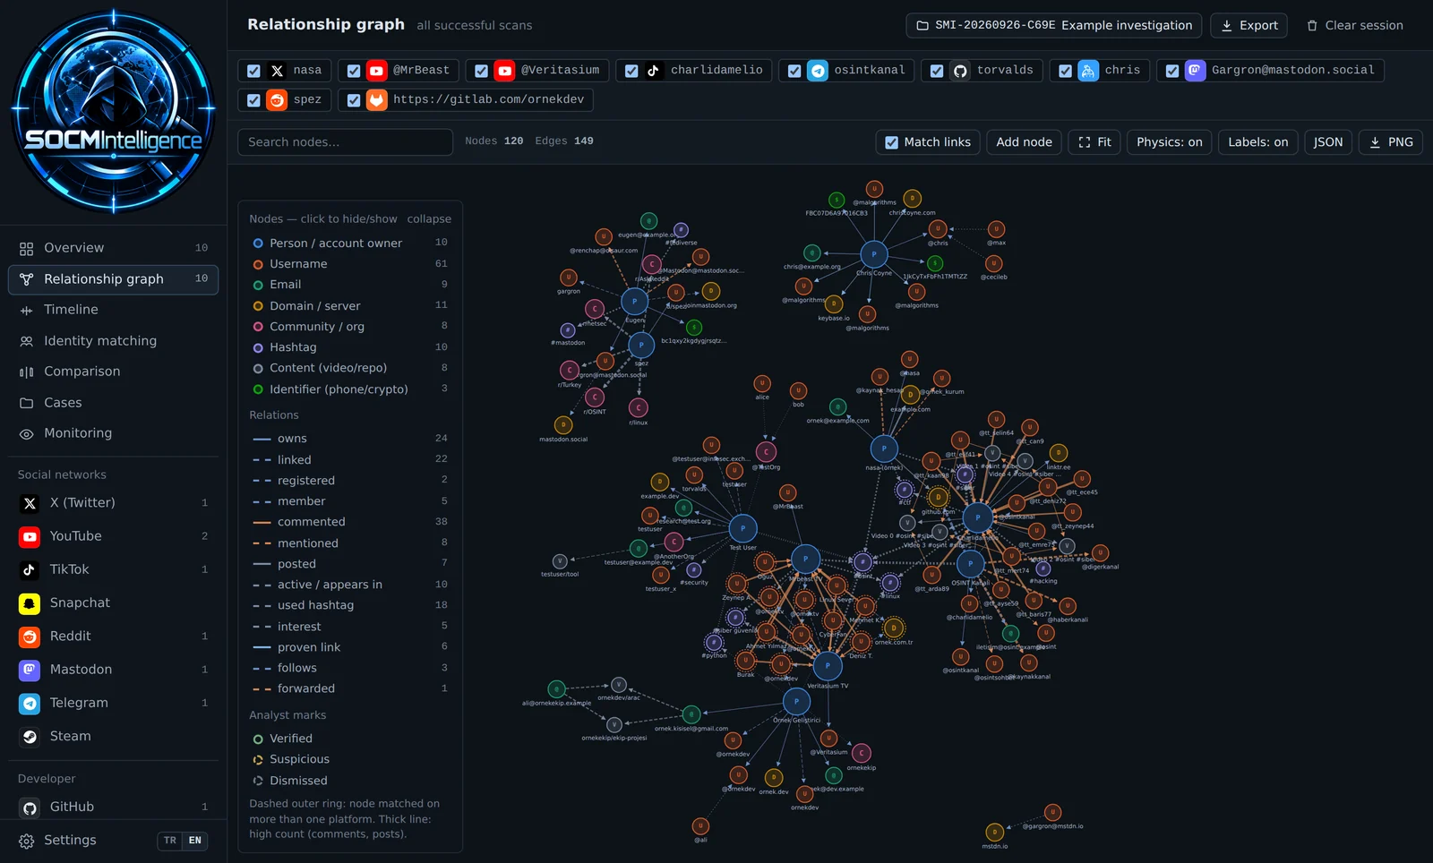The width and height of the screenshot is (1433, 863).
Task: Click the YouTube network icon in sidebar
Action: (30, 536)
